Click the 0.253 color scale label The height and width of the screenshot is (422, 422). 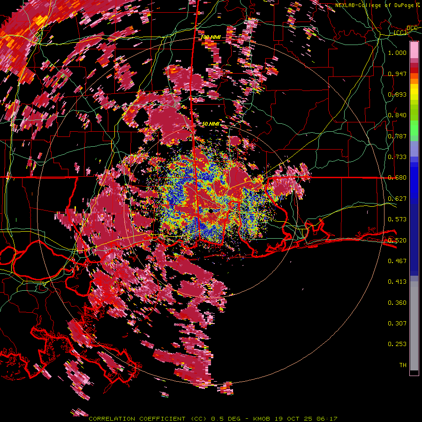click(x=397, y=344)
